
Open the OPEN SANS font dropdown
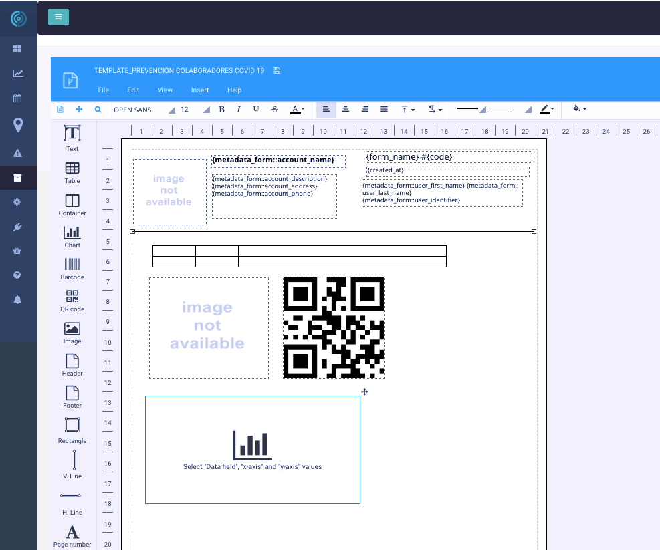(144, 110)
